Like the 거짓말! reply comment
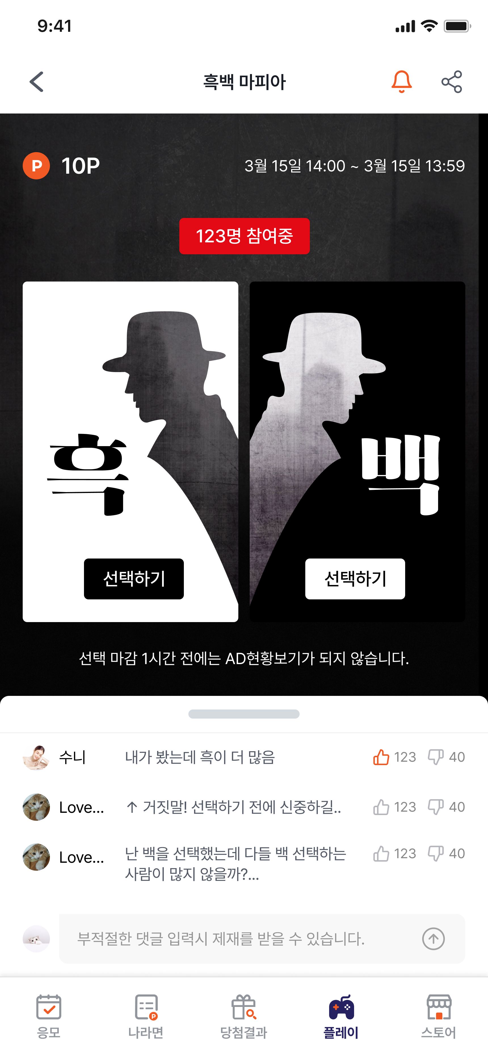 coord(381,807)
